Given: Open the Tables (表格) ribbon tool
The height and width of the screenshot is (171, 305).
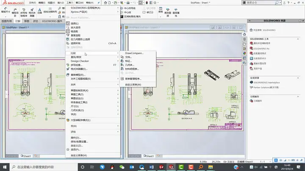Looking at the screenshot, I should (161, 10).
